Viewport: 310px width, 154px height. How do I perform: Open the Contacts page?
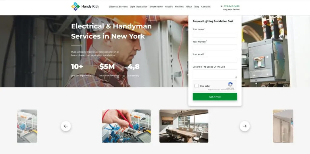click(x=206, y=7)
